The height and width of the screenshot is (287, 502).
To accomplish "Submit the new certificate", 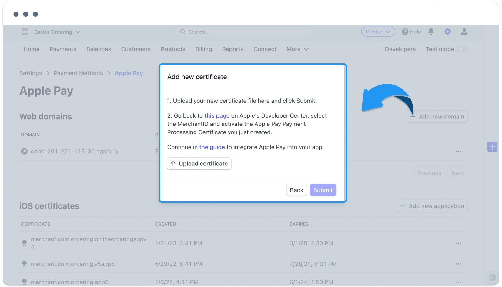I will 323,190.
